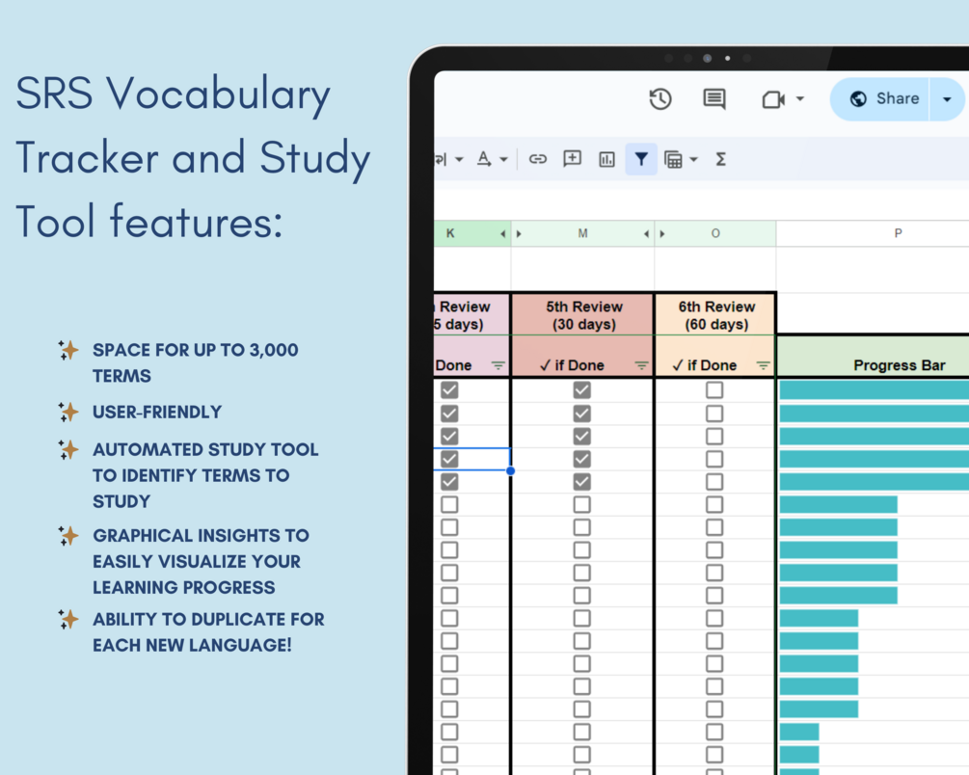Insert a link with the chain icon

pos(538,159)
